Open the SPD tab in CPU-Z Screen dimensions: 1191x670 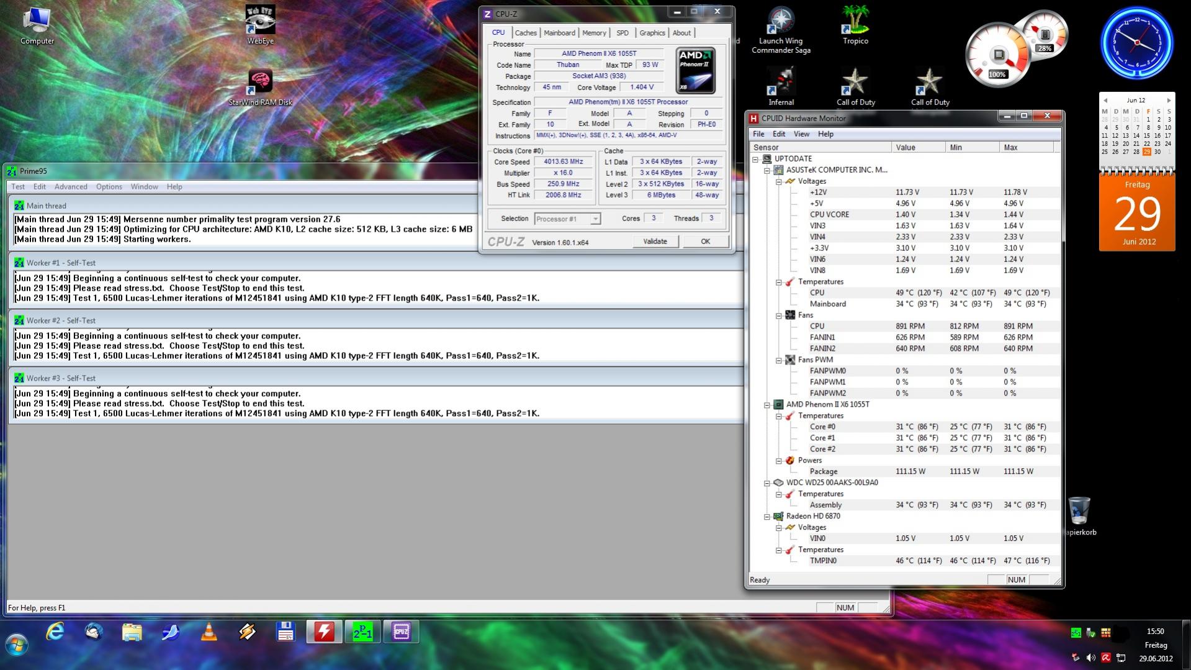coord(622,33)
